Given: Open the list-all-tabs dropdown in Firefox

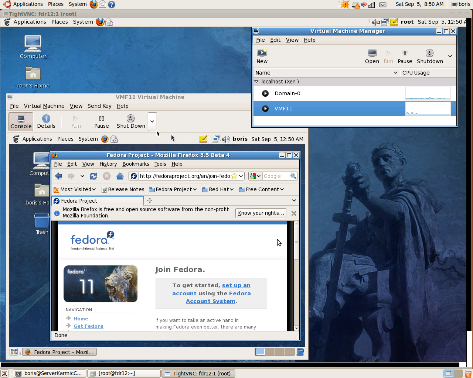Looking at the screenshot, I should 294,200.
